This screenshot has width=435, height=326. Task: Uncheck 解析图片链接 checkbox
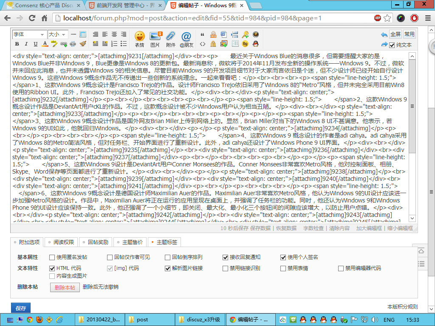tap(167, 268)
